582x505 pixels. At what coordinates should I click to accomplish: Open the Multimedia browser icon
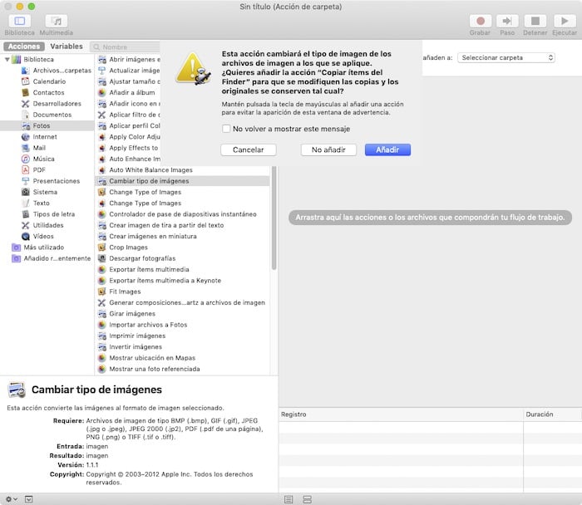tap(56, 20)
